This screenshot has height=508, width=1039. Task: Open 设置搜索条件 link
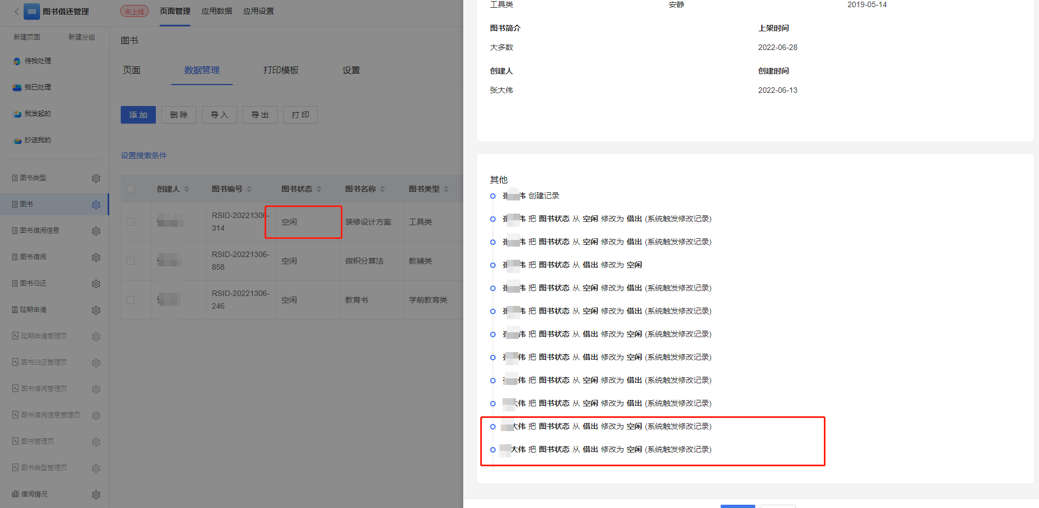tap(144, 155)
